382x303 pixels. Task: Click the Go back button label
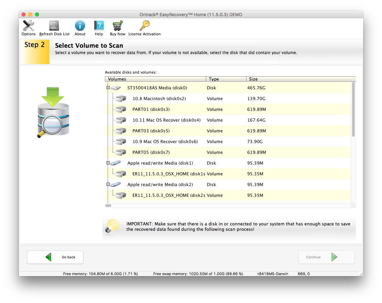pyautogui.click(x=69, y=257)
